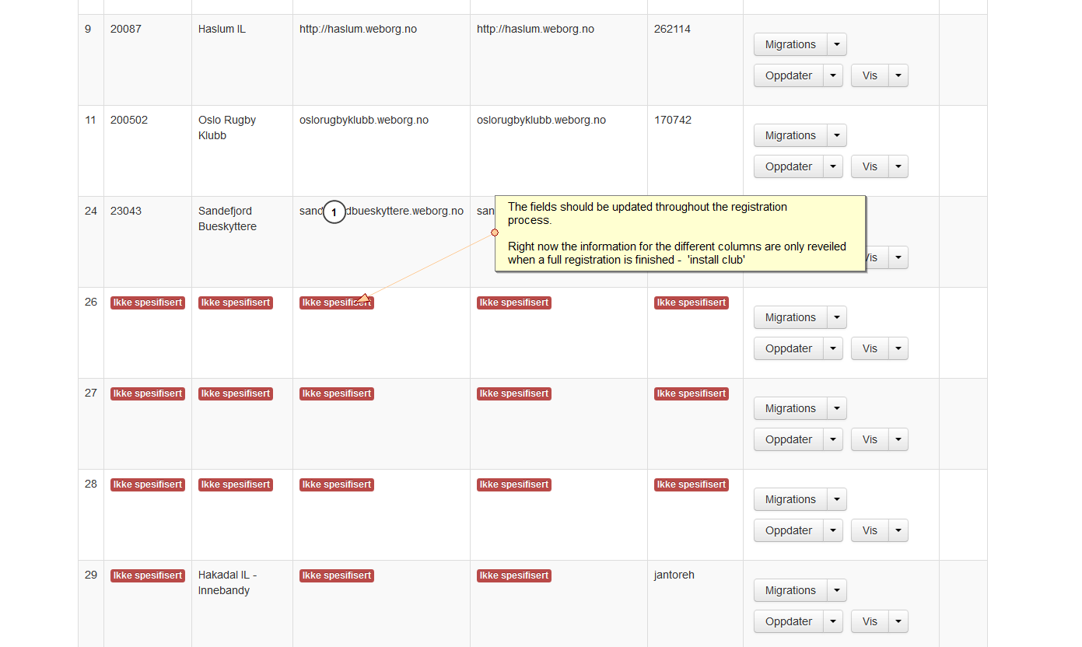Image resolution: width=1082 pixels, height=647 pixels.
Task: Click the first Ikke spesifisert badge in row 26
Action: [x=148, y=303]
